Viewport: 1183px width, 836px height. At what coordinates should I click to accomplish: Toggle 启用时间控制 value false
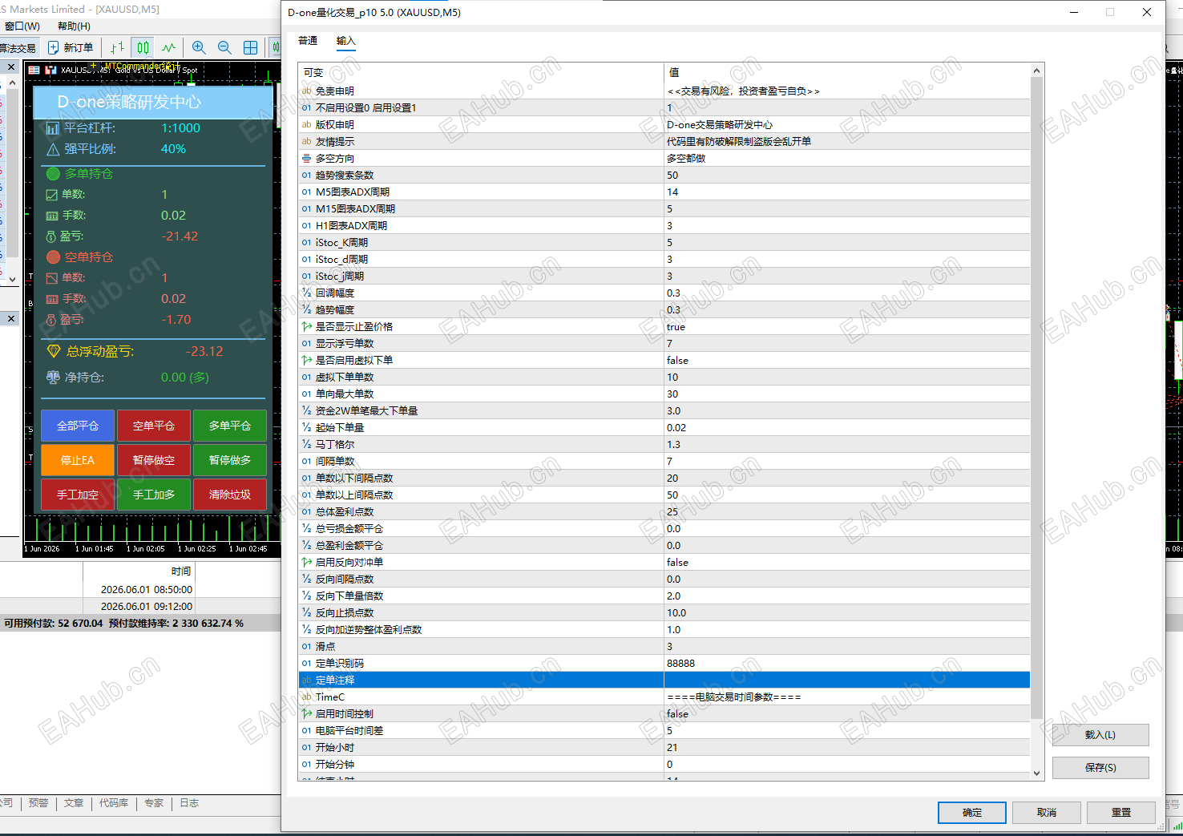point(847,714)
